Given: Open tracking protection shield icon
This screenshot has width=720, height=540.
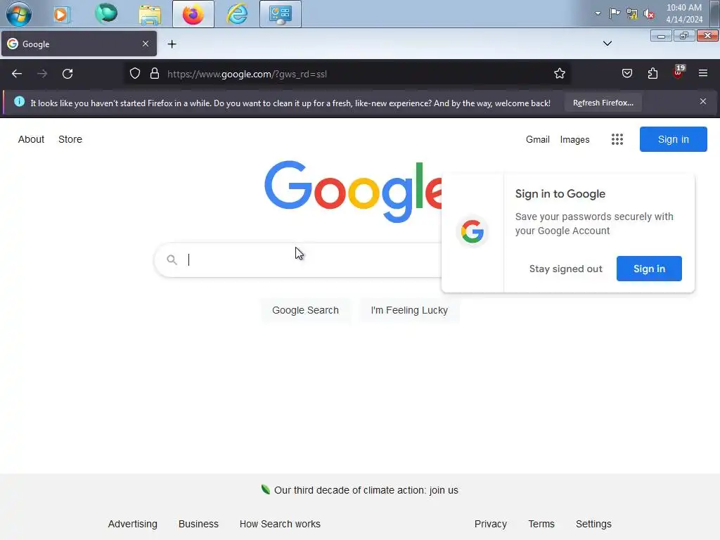Looking at the screenshot, I should point(134,73).
